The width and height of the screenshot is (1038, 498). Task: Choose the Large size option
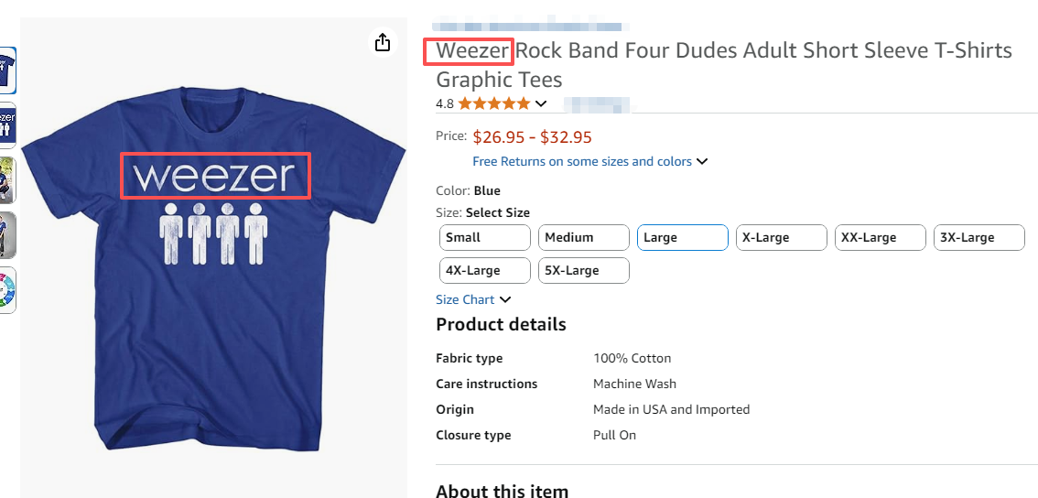(682, 237)
